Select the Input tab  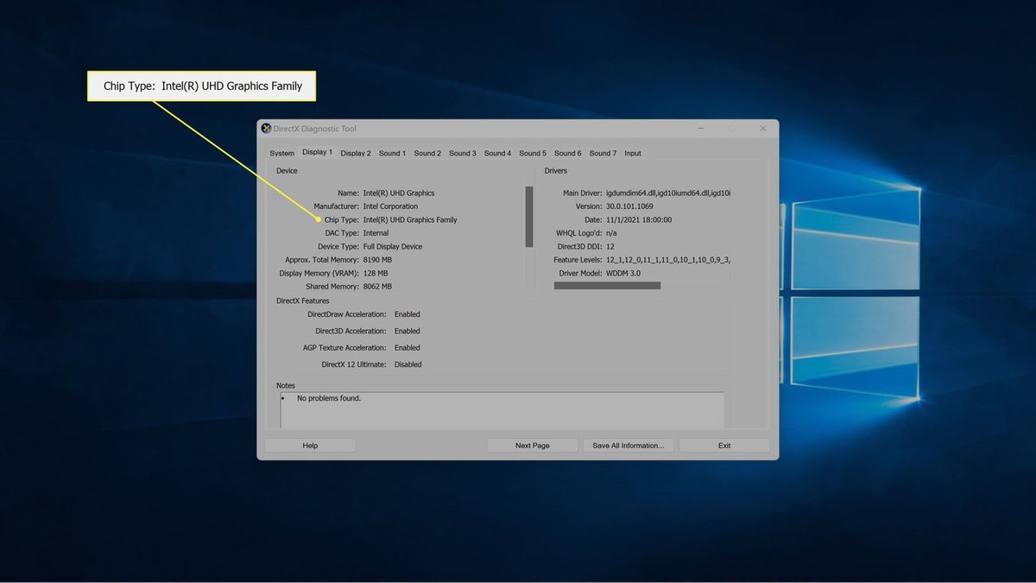point(633,153)
